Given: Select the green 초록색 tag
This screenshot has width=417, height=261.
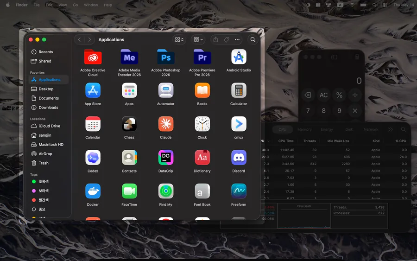Looking at the screenshot, I should [x=49, y=181].
